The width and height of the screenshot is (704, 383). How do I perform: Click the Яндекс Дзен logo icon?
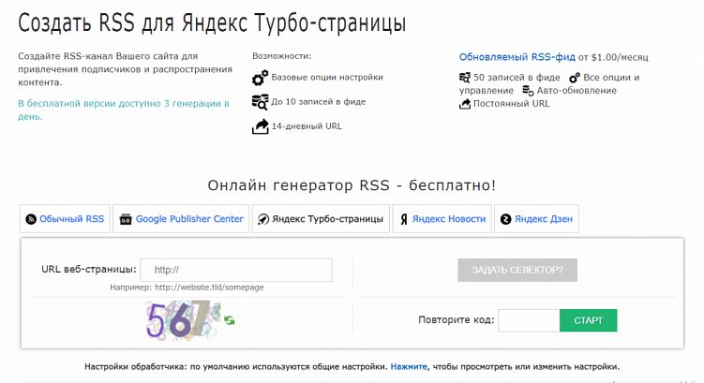[x=505, y=219]
